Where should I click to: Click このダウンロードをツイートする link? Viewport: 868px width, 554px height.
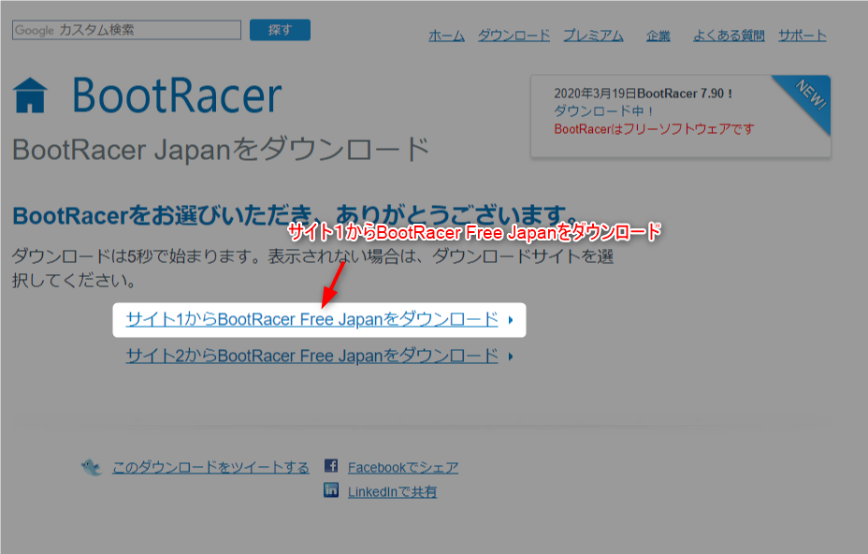pyautogui.click(x=210, y=468)
